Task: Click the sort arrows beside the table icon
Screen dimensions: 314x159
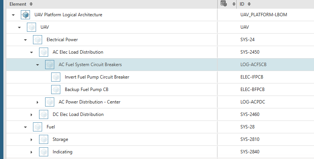Action: pos(234,4)
